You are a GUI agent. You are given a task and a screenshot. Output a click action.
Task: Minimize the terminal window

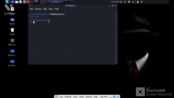point(110,6)
